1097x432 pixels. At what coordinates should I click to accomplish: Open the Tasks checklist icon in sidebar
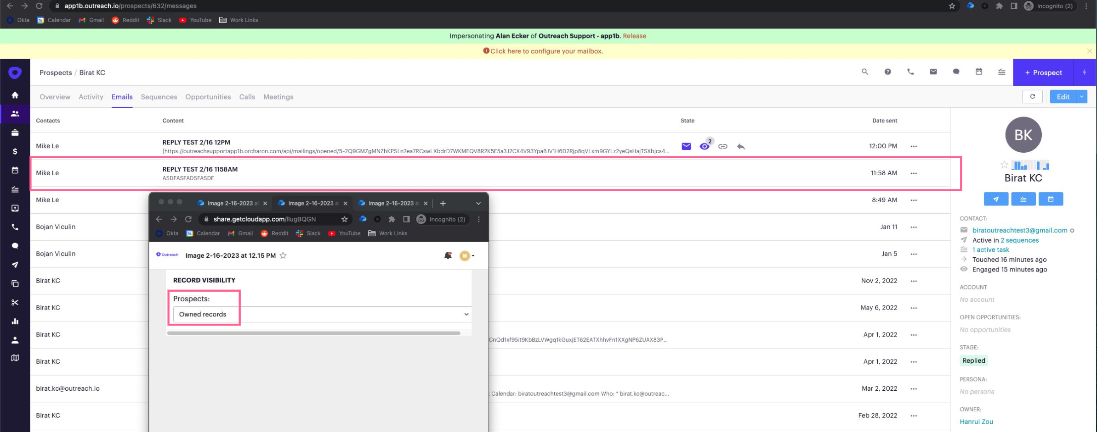tap(15, 189)
